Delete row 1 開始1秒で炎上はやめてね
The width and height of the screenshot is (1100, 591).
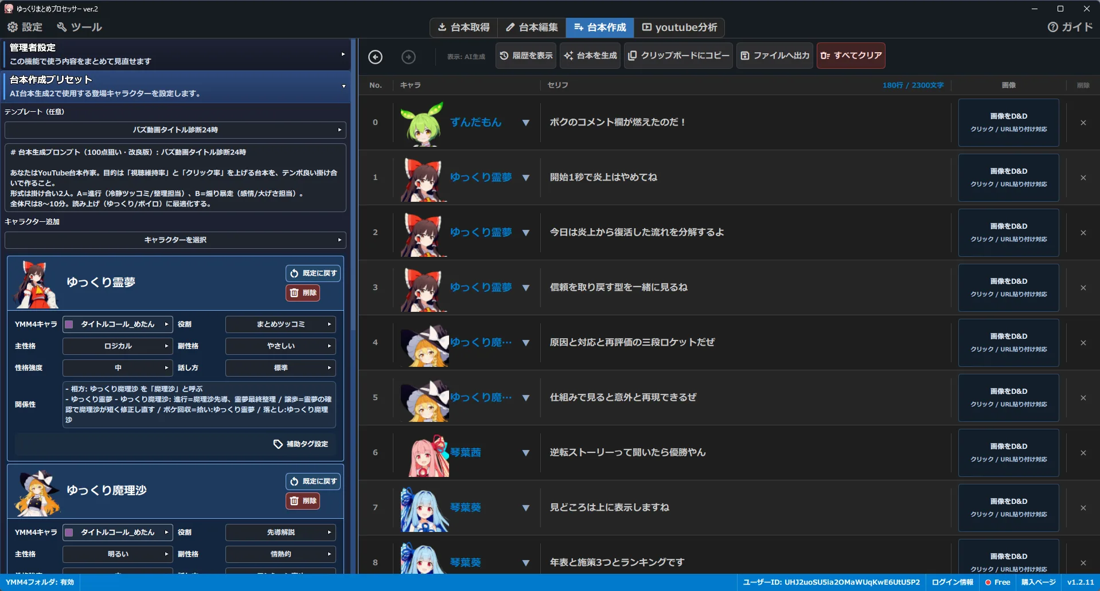1083,178
